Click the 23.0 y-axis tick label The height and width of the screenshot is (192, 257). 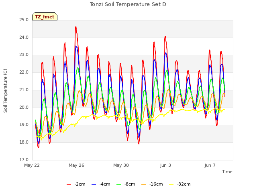click(24, 55)
